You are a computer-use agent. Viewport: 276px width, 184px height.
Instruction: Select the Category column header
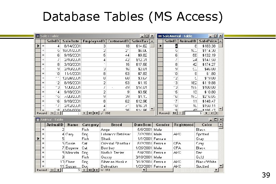pos(90,125)
